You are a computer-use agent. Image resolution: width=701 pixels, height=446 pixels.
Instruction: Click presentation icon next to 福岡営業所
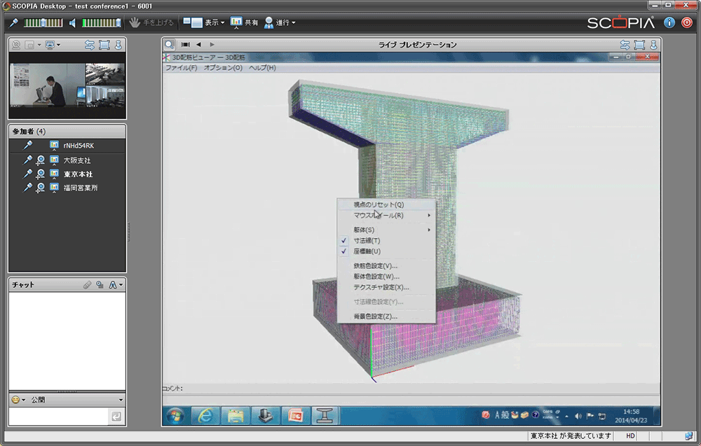pyautogui.click(x=54, y=188)
